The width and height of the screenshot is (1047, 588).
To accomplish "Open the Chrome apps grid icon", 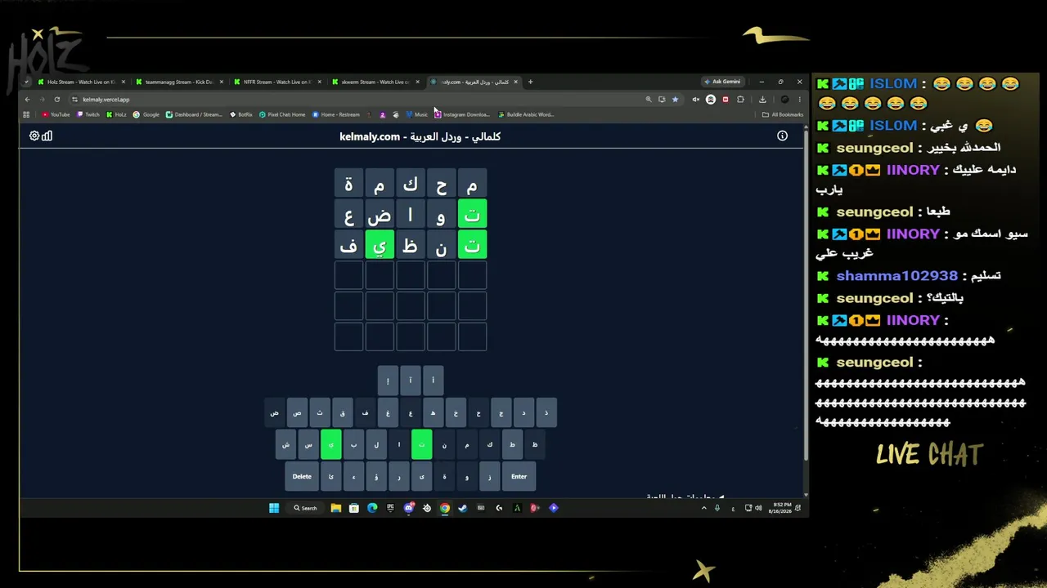I will point(26,114).
